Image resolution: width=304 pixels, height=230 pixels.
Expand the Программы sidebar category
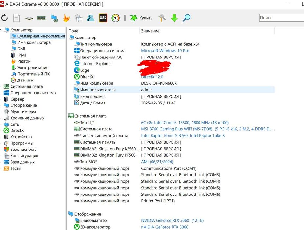pos(21,143)
